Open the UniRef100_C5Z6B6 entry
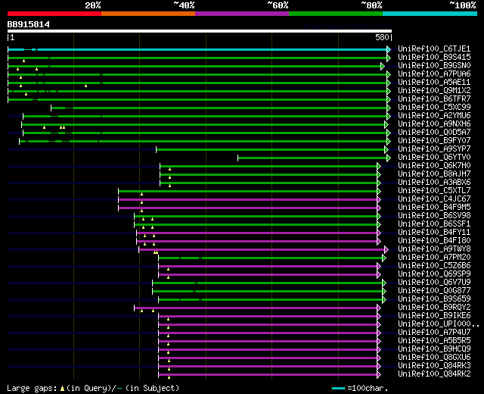 pos(434,266)
